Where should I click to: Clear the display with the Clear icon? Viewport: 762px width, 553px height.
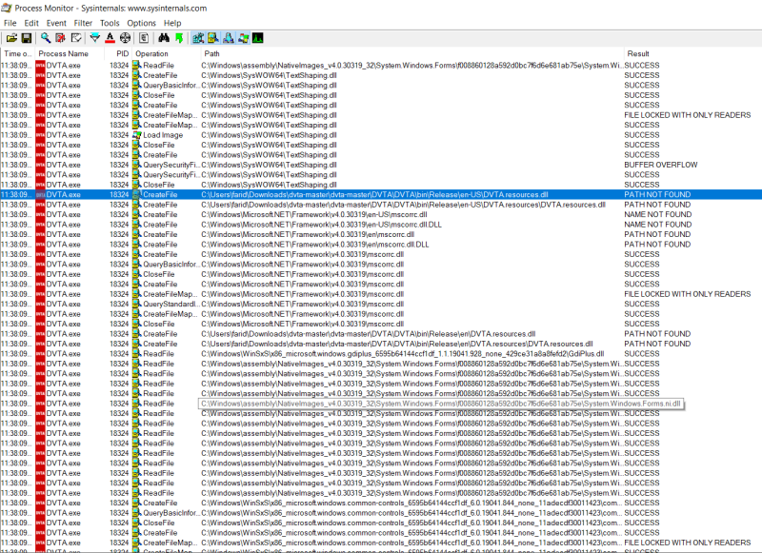76,38
